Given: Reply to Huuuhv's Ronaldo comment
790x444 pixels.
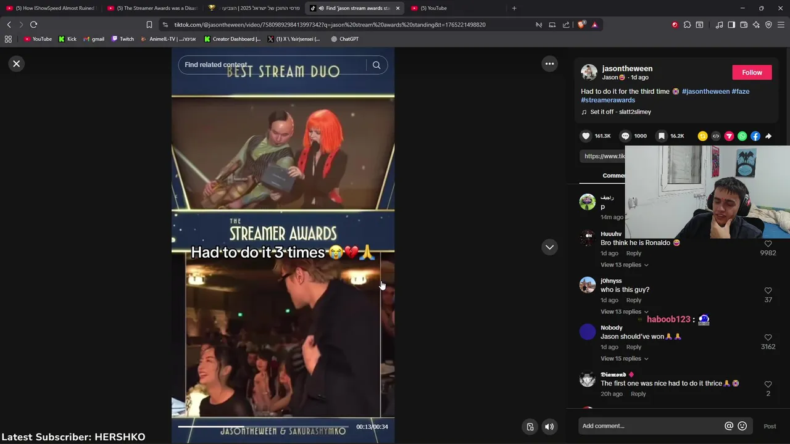Looking at the screenshot, I should [x=634, y=253].
